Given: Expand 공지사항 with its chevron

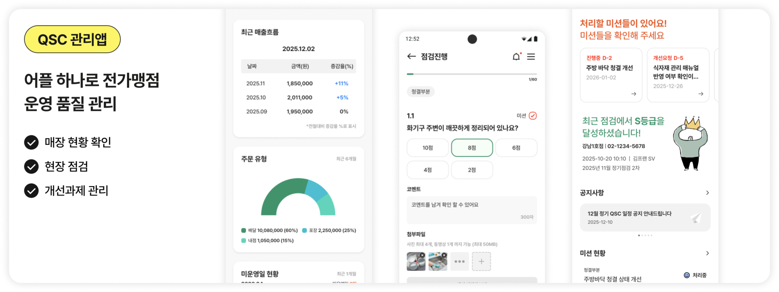Looking at the screenshot, I should pyautogui.click(x=708, y=193).
